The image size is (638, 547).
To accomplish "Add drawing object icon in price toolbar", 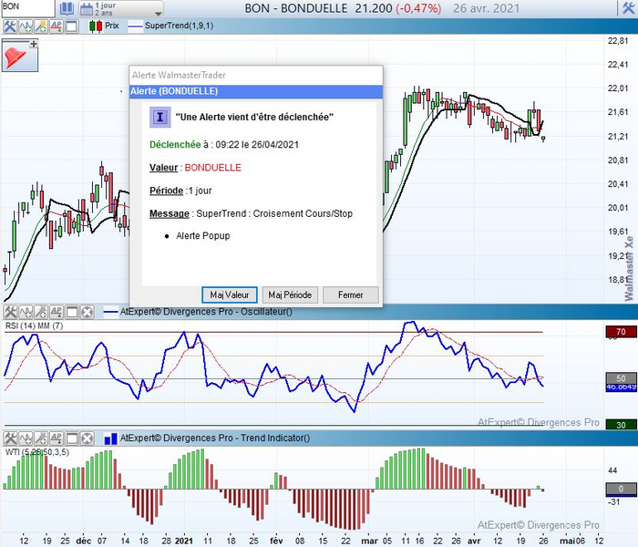I will 41,26.
